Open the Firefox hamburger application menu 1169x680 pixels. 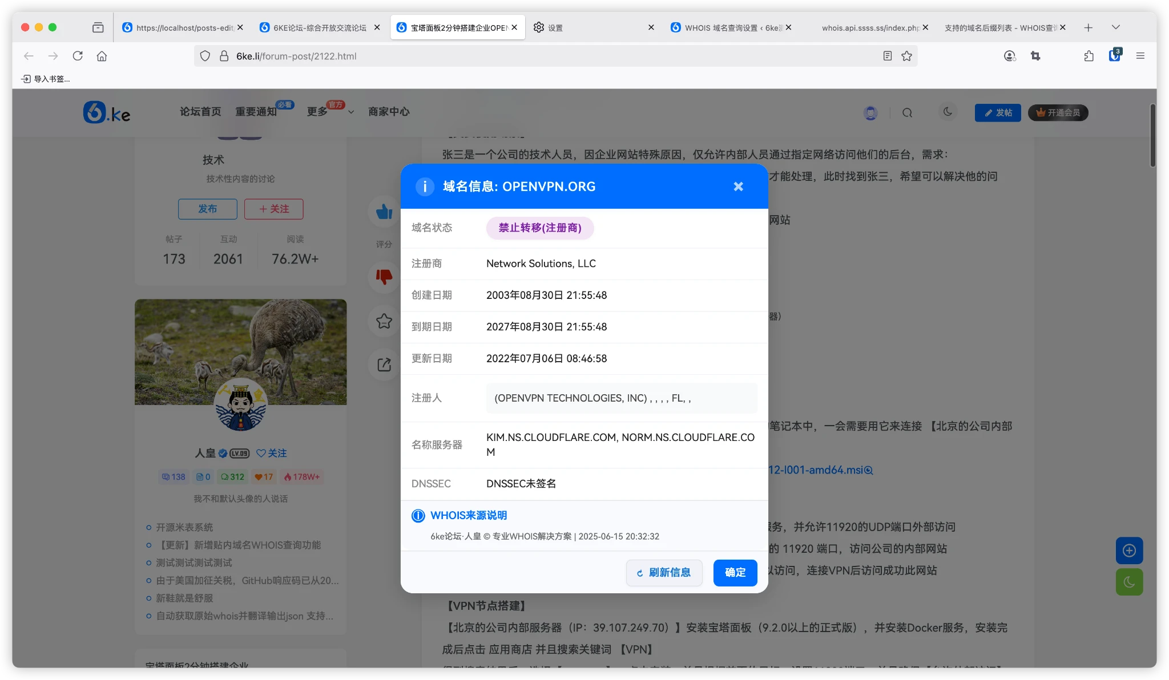(1140, 56)
